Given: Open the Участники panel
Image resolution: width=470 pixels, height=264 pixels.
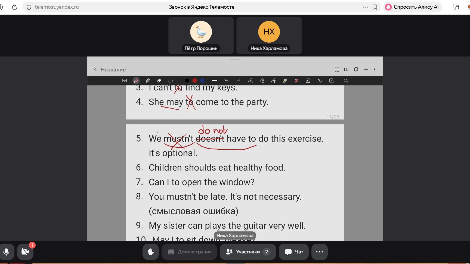Looking at the screenshot, I should point(248,252).
